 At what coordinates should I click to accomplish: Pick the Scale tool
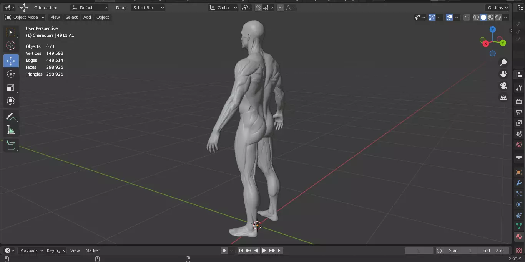click(11, 87)
